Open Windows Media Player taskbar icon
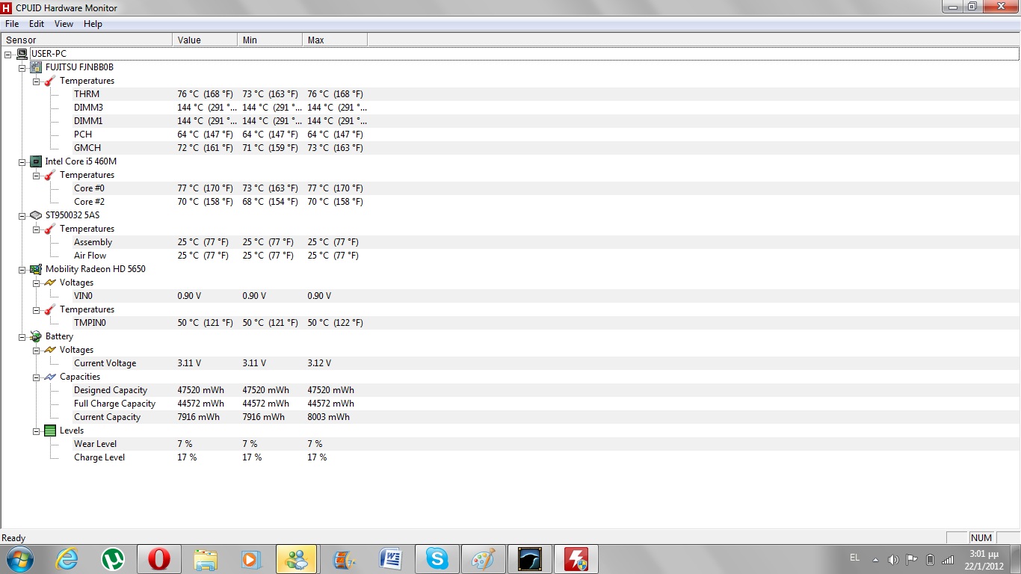Viewport: 1021px width, 574px height. click(x=250, y=559)
